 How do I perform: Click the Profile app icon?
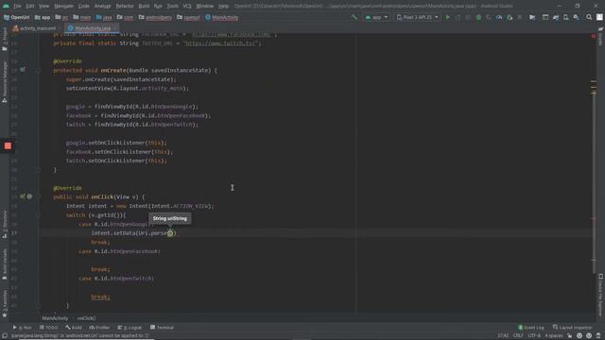click(x=499, y=17)
